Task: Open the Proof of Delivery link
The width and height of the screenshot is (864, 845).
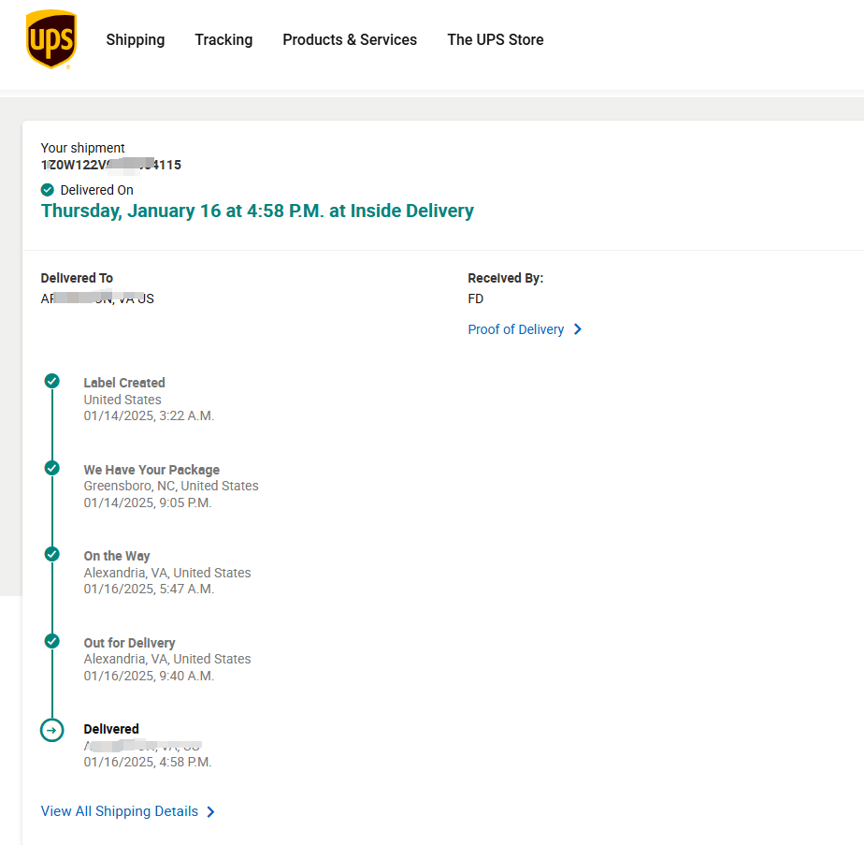Action: click(516, 329)
